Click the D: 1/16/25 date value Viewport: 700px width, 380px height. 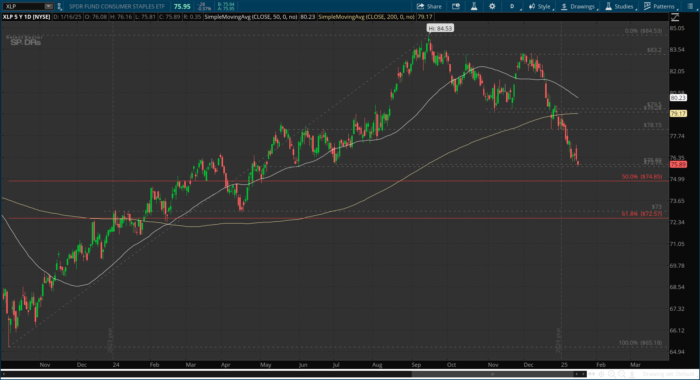click(x=67, y=17)
